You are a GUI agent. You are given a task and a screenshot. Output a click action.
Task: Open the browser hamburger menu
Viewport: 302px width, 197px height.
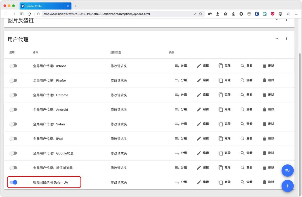pyautogui.click(x=296, y=14)
